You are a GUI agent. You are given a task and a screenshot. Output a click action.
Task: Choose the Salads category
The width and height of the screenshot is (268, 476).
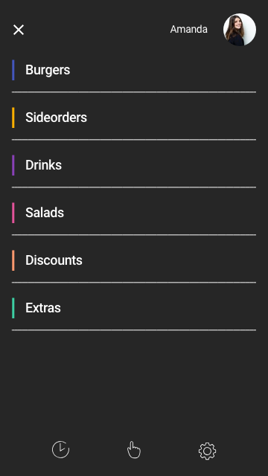click(45, 213)
